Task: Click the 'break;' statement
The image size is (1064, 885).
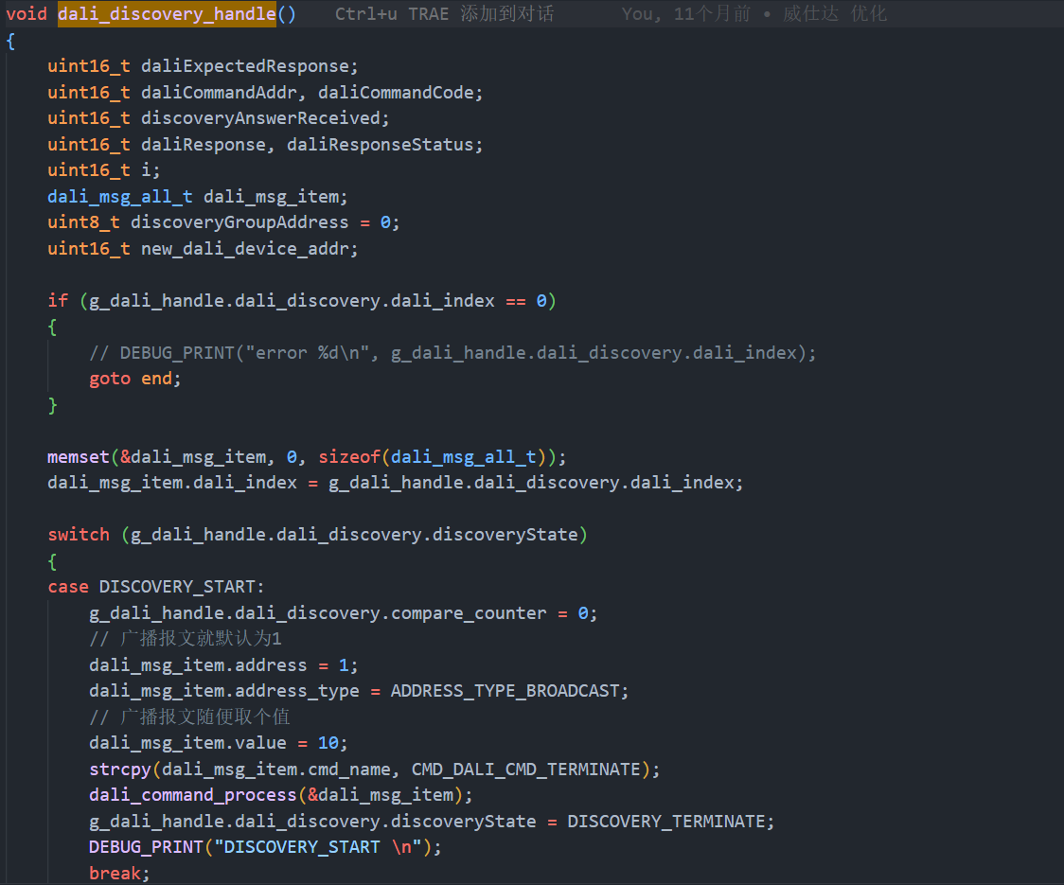Action: coord(119,874)
